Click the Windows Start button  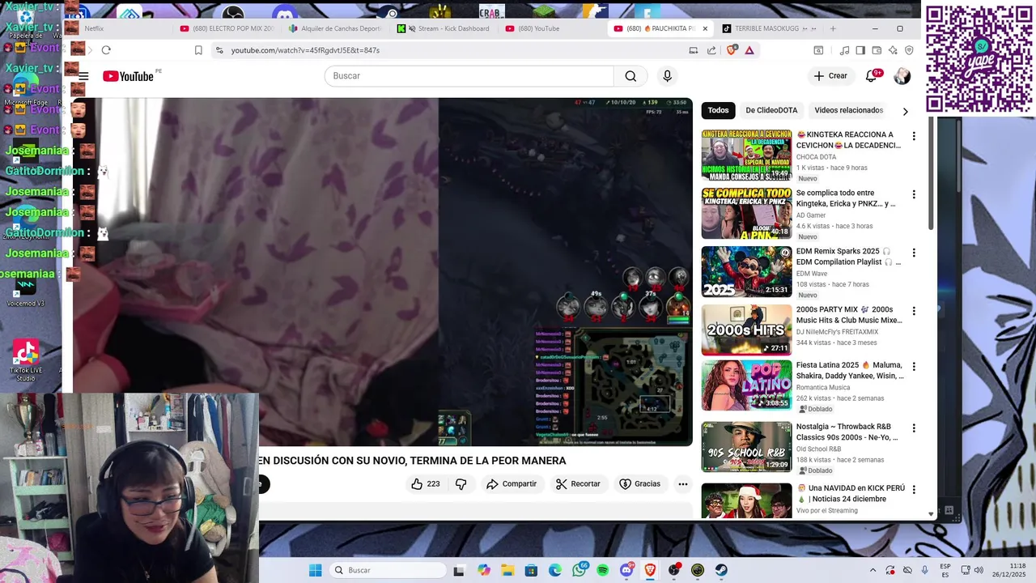[315, 570]
